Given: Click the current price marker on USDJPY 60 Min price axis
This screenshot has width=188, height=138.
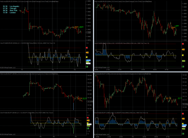Looking at the screenshot, I should pos(90,102).
